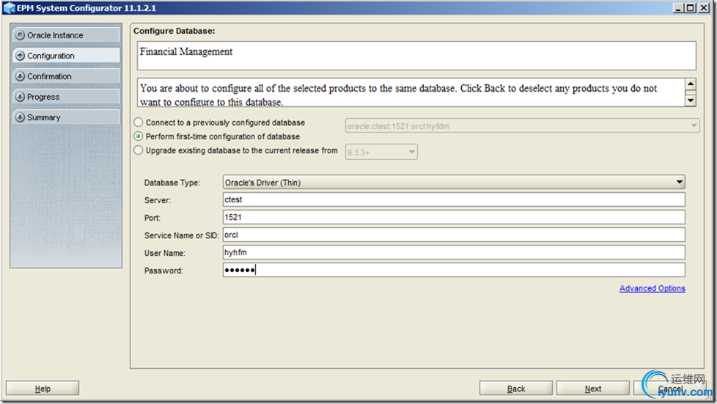This screenshot has height=404, width=717.
Task: Click the Confirmation step arrow icon
Action: pos(20,76)
